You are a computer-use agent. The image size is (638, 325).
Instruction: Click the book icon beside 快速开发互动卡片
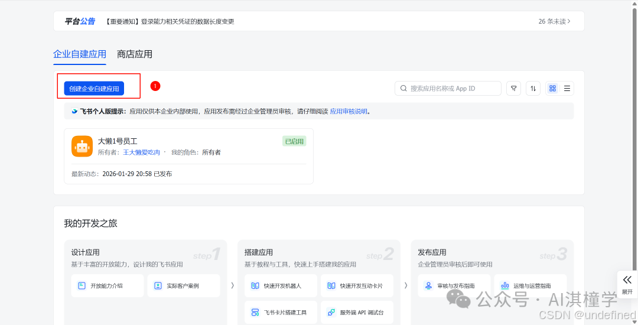pyautogui.click(x=331, y=285)
